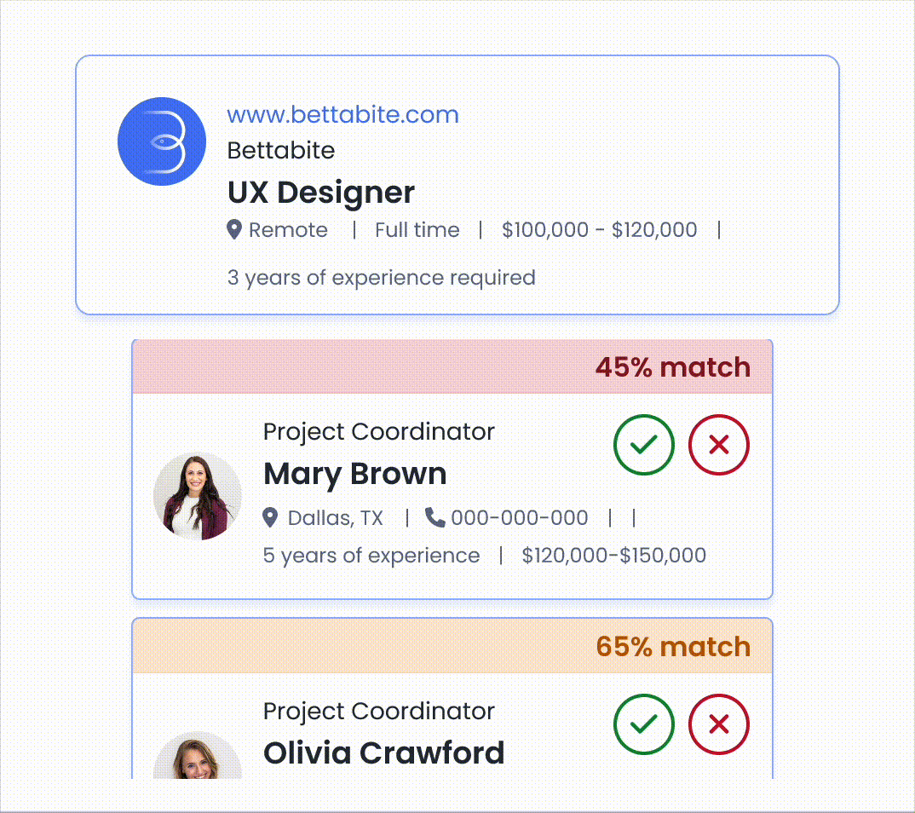This screenshot has height=813, width=915.
Task: Click the phone number 000-000-000
Action: point(519,517)
